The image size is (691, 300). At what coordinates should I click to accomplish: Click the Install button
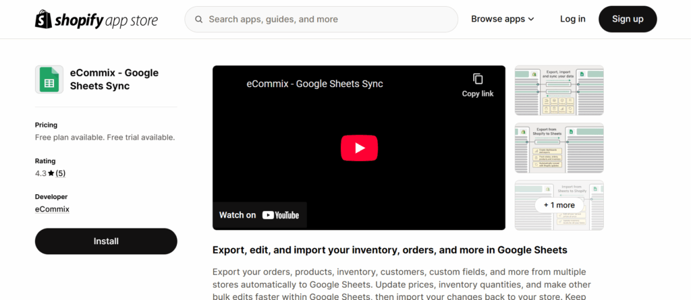[106, 241]
